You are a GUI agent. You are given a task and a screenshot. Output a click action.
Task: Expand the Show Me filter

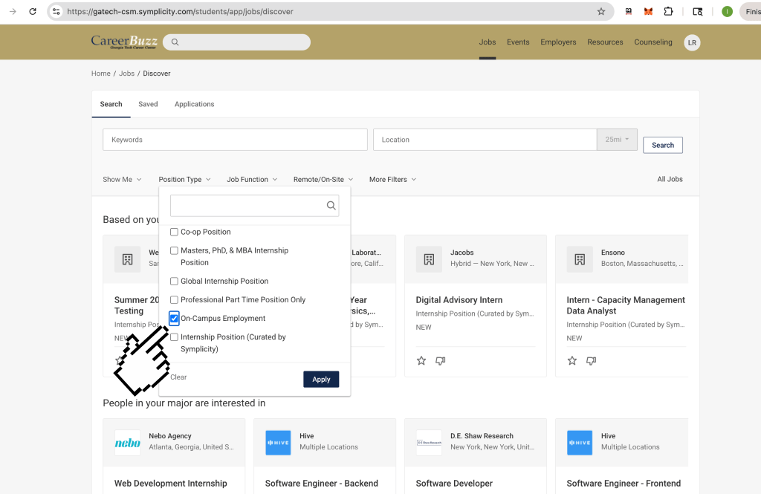(x=122, y=180)
